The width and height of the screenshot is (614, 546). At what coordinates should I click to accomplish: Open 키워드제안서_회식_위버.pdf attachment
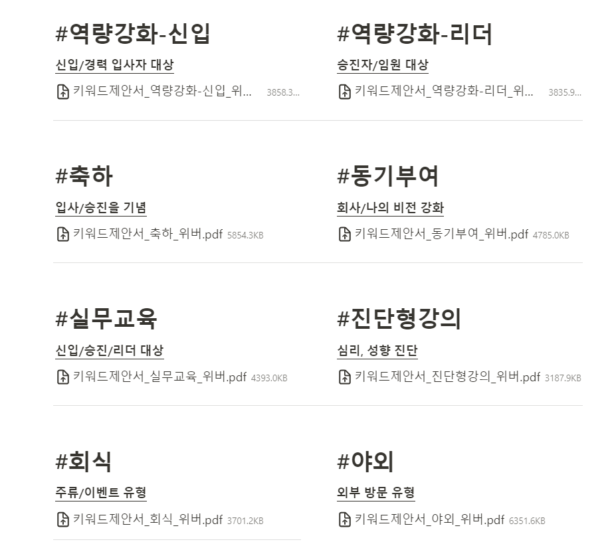click(x=148, y=520)
